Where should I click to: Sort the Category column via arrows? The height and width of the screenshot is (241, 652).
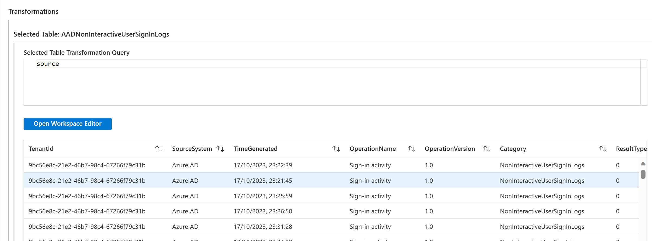point(602,149)
